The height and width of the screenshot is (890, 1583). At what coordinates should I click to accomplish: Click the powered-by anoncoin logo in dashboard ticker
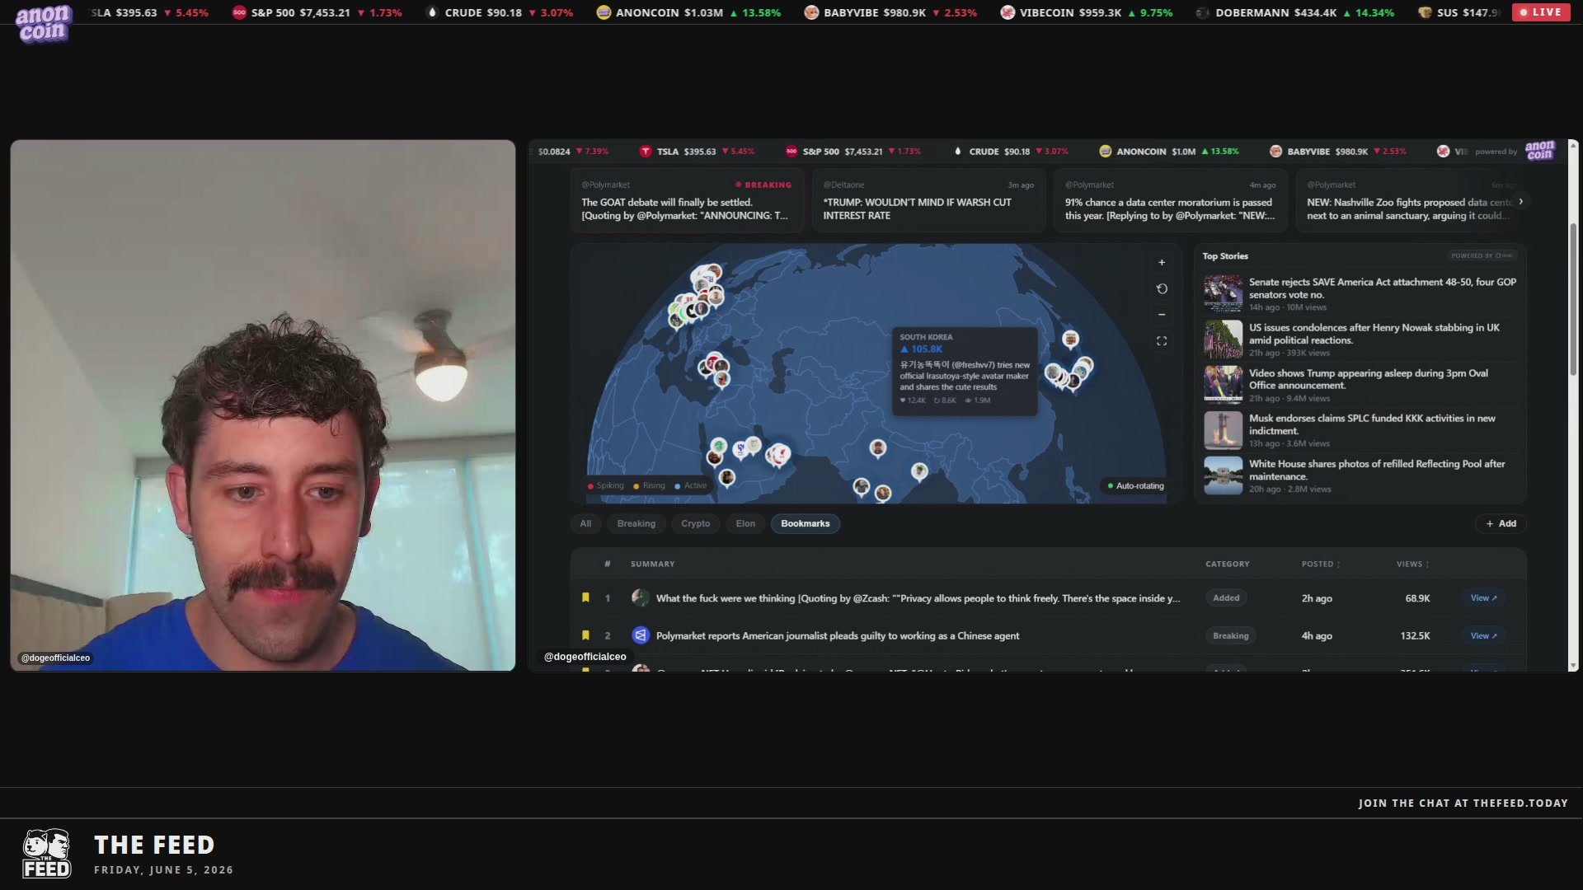pos(1539,151)
